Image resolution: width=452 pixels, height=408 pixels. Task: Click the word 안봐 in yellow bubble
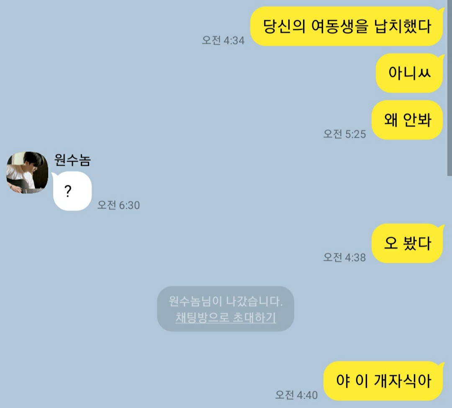tap(417, 120)
